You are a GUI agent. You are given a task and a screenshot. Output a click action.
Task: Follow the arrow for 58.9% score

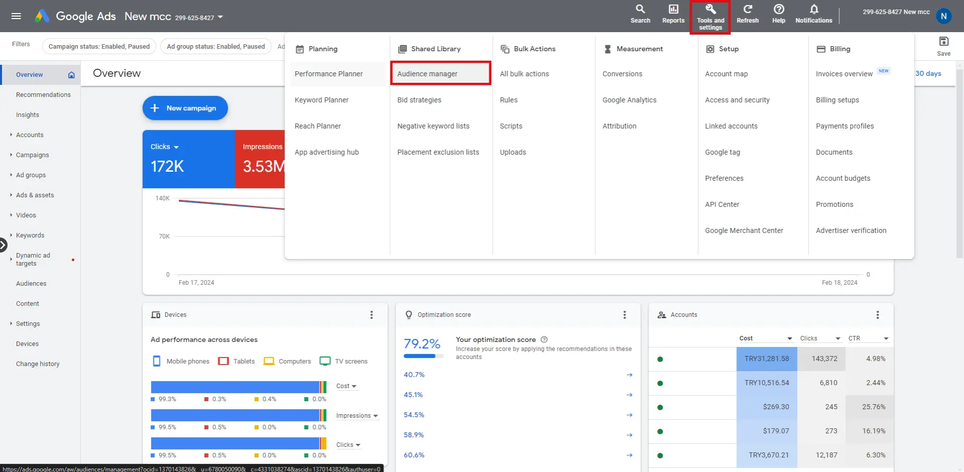point(629,435)
